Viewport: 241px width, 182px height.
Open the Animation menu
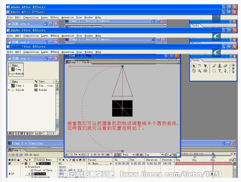[68, 52]
